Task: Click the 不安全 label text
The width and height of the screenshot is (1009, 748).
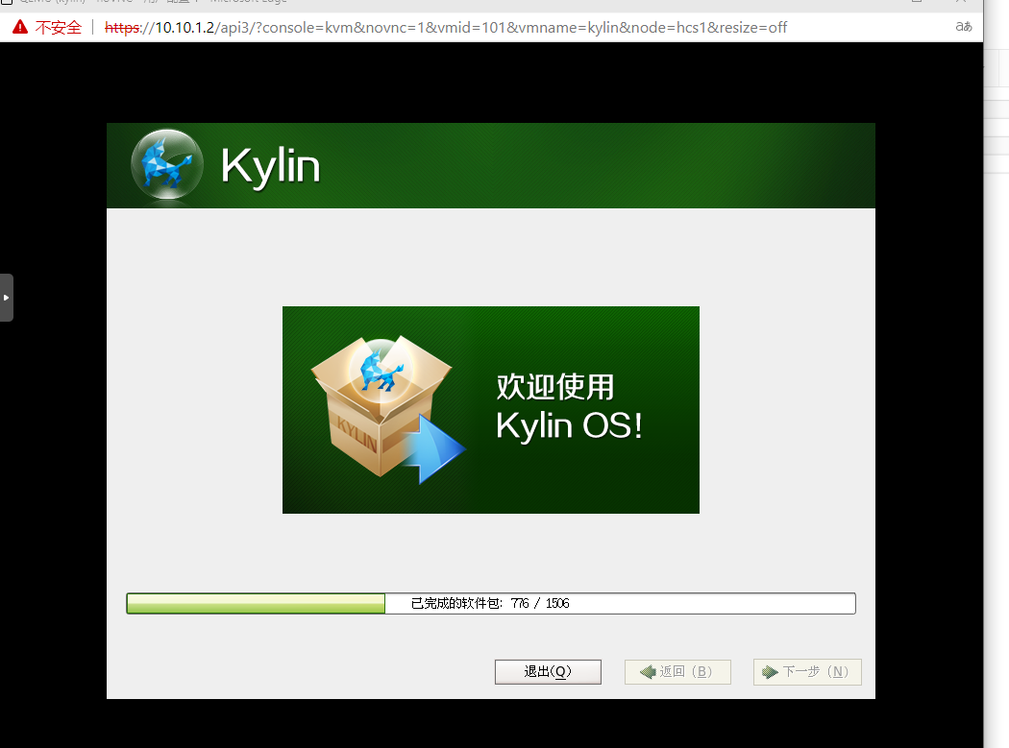Action: click(59, 28)
